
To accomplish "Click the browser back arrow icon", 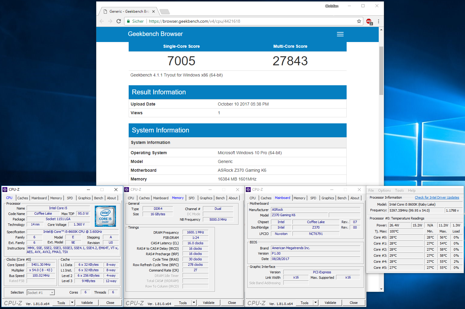I will [102, 21].
